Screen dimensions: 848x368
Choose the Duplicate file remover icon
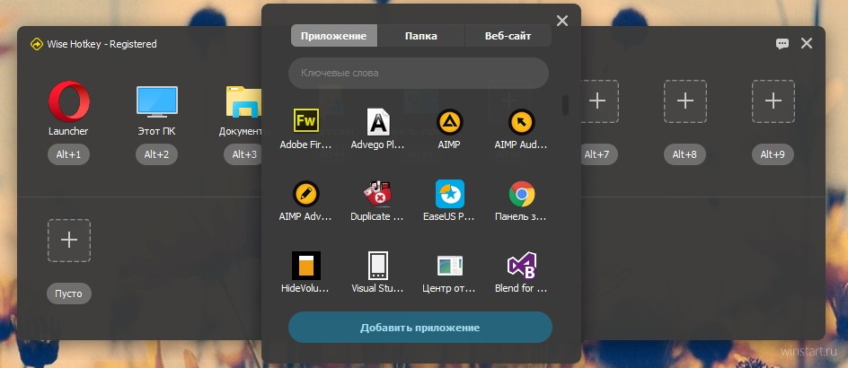coord(378,194)
